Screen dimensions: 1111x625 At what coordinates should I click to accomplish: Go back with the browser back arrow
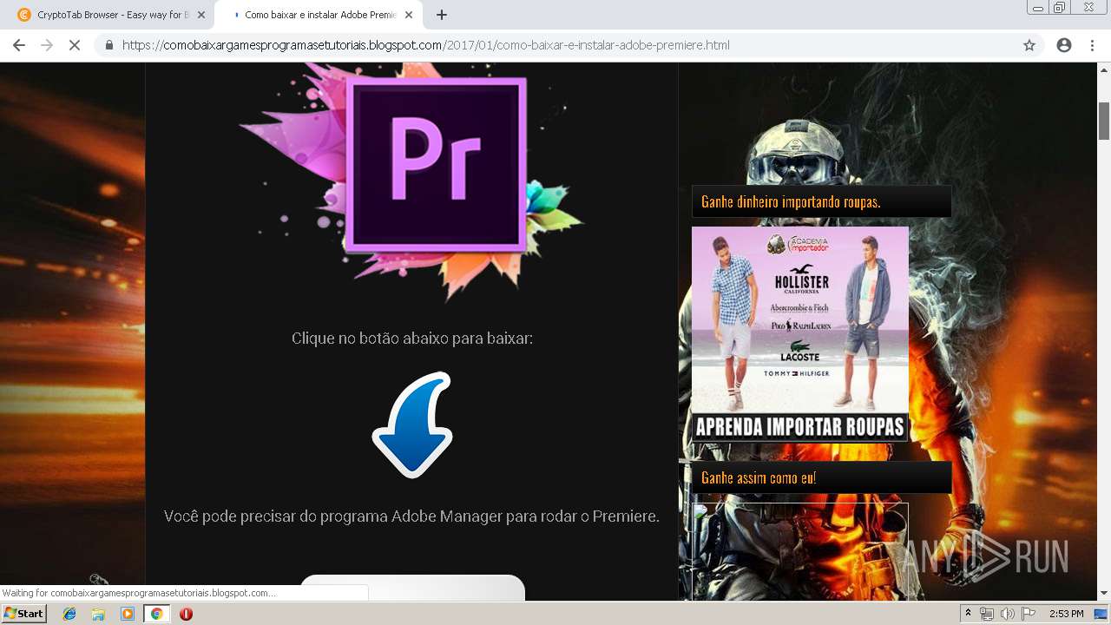point(19,45)
